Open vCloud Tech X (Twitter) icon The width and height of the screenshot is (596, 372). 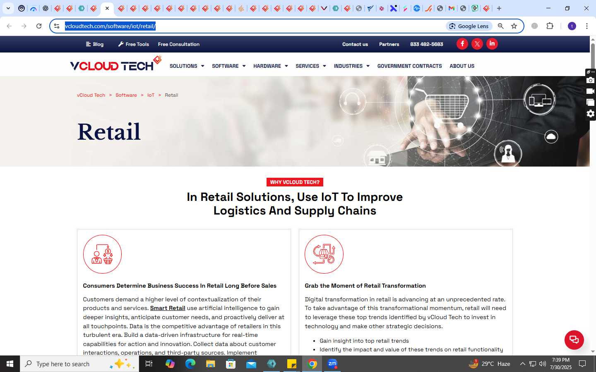477,44
